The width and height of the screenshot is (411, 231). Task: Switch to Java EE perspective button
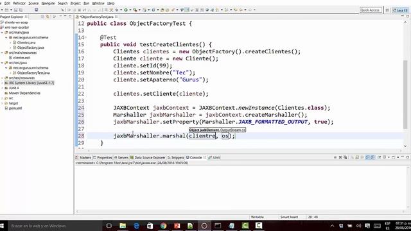(x=400, y=10)
